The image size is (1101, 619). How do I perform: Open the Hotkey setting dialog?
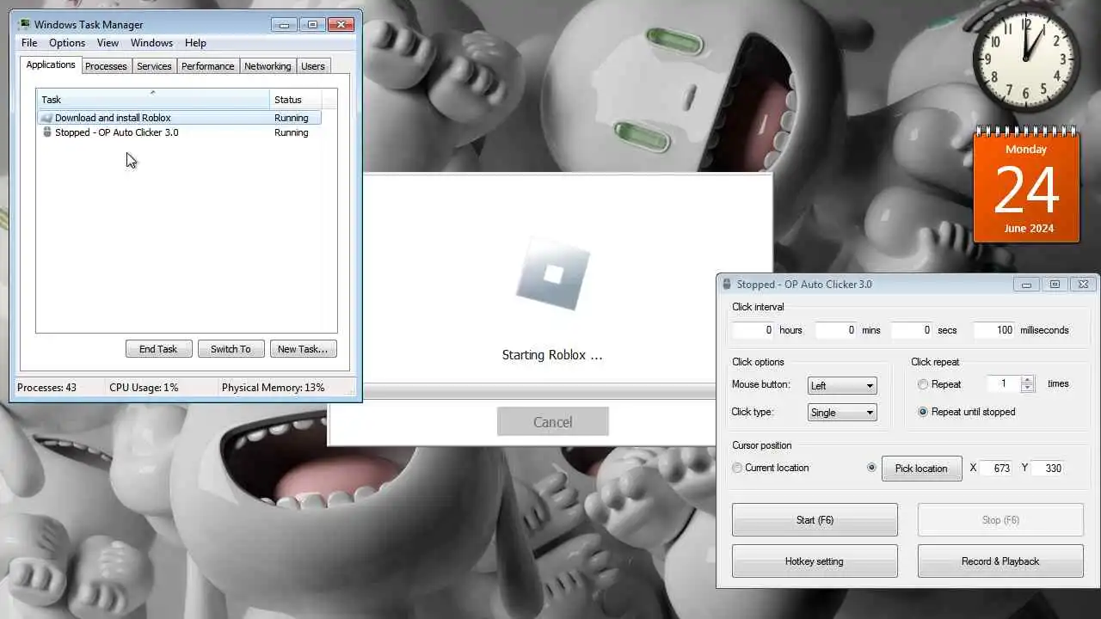coord(815,561)
